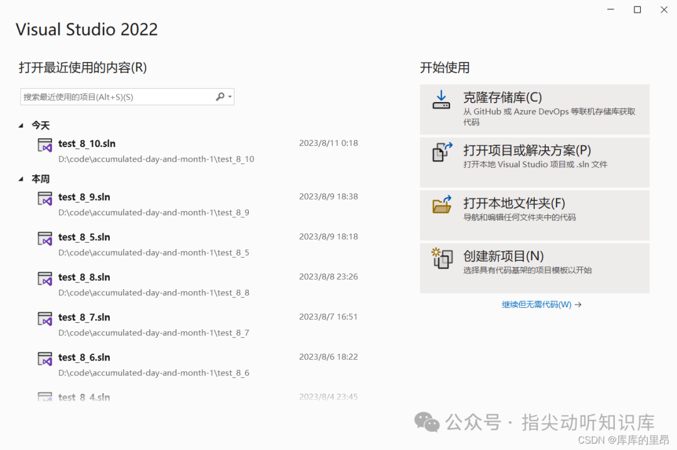677x450 pixels.
Task: Click the 今天 group label
Action: (41, 125)
